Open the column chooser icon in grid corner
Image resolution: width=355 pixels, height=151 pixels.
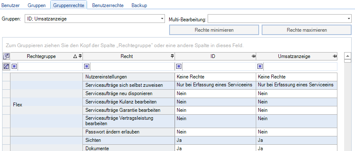tap(6, 56)
